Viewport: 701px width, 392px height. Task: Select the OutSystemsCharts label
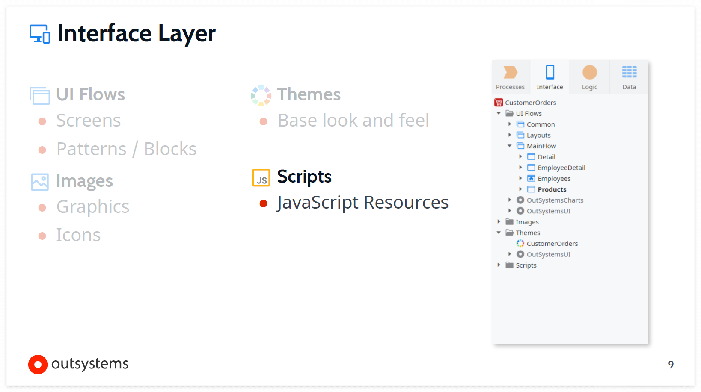coord(555,200)
